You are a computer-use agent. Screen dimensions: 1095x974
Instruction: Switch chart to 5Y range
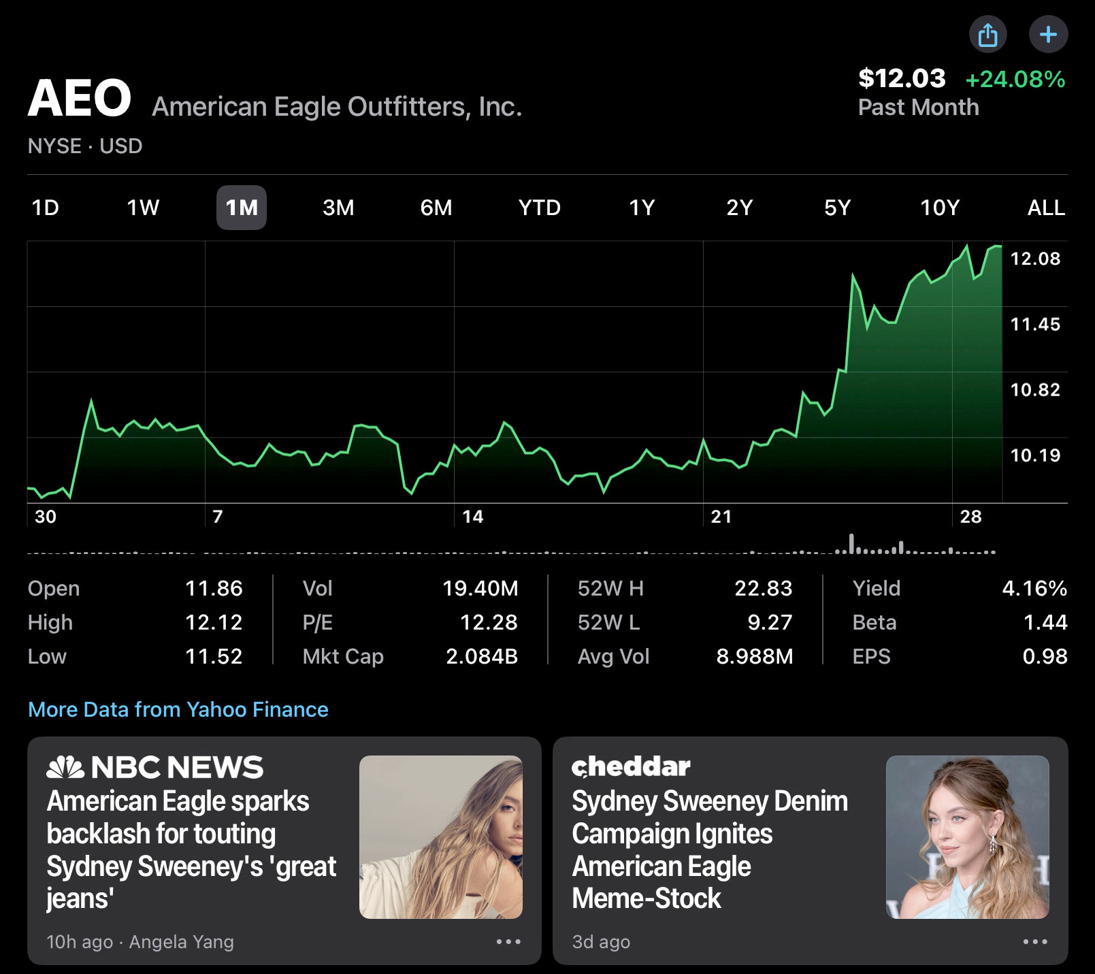tap(838, 208)
